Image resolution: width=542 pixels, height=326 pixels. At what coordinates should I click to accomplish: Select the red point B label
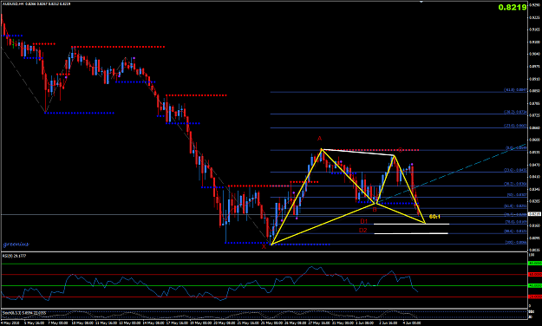click(375, 209)
